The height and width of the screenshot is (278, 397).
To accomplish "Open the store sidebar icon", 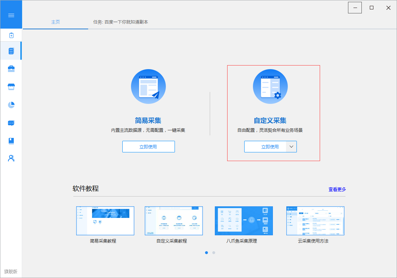I will coord(11,87).
